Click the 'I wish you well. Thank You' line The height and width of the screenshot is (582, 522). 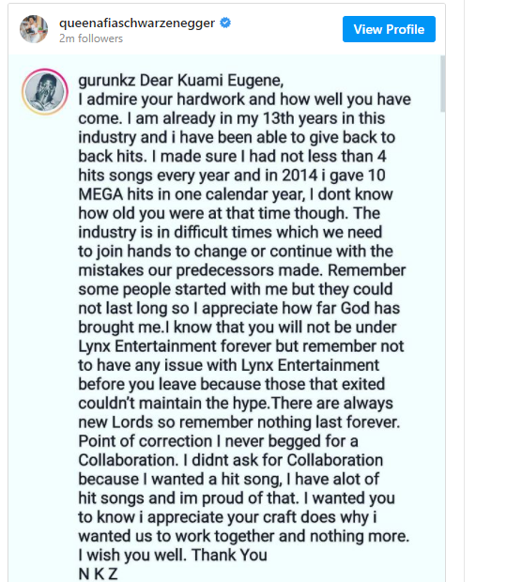(173, 556)
